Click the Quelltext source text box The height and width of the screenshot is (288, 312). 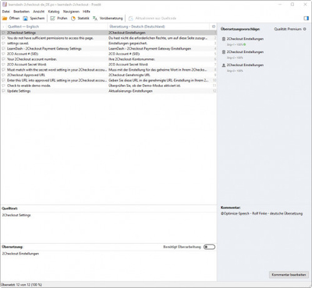pos(108,227)
